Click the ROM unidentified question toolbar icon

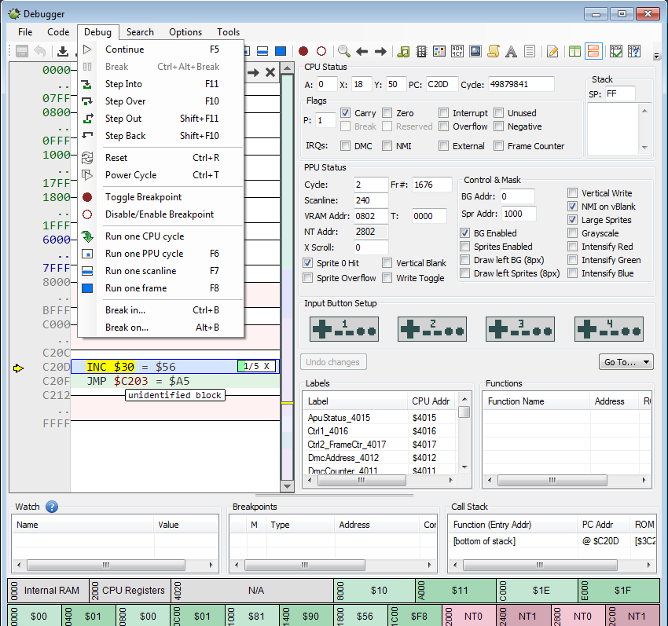[634, 52]
